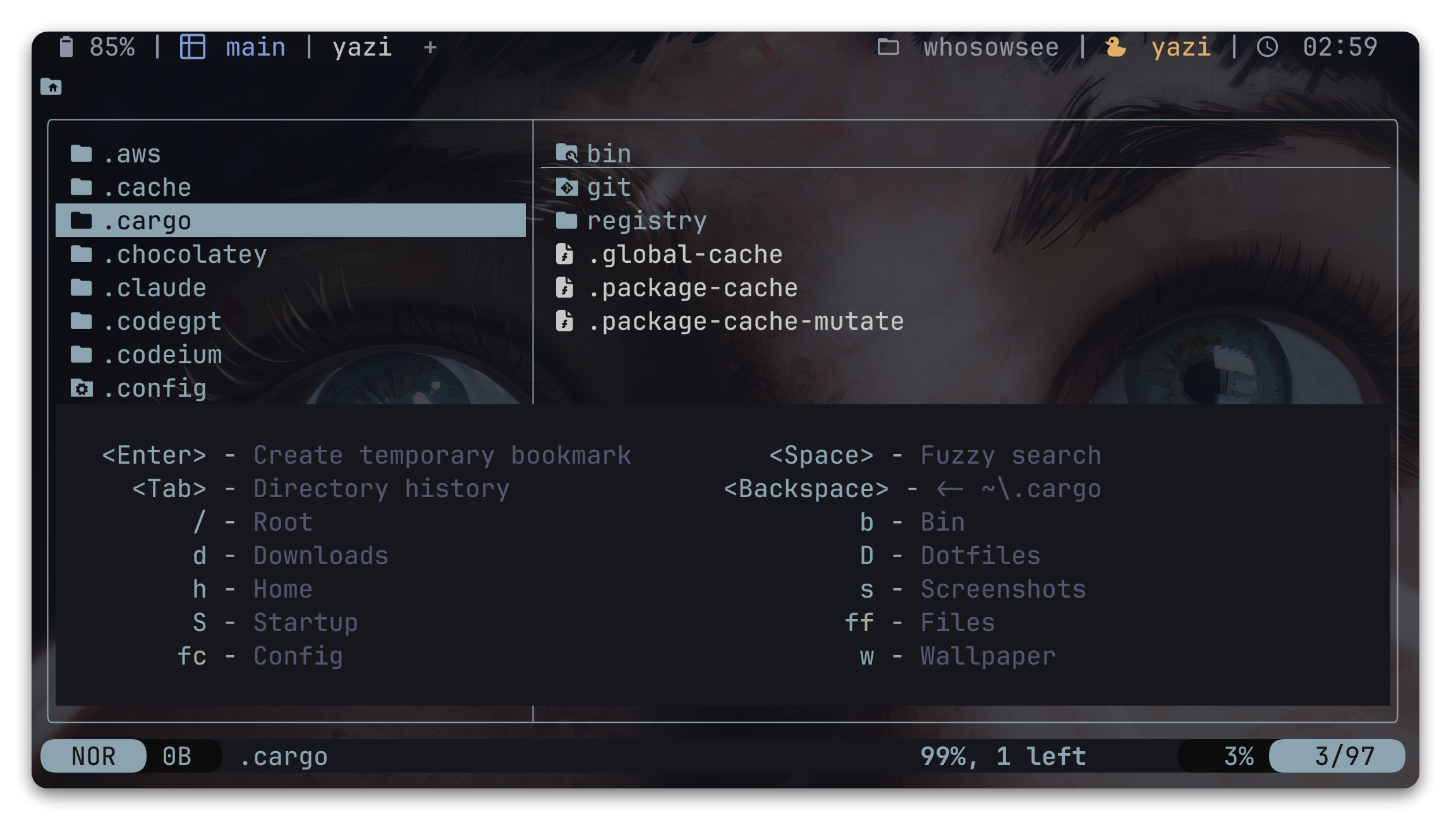Click the clock icon beside the time
Image resolution: width=1451 pixels, height=820 pixels.
tap(1267, 47)
